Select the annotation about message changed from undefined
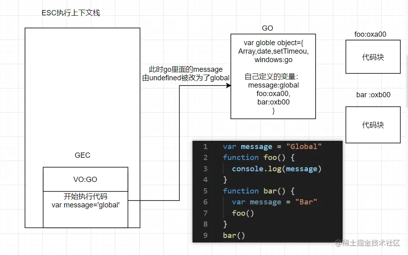The width and height of the screenshot is (408, 255). [x=186, y=74]
